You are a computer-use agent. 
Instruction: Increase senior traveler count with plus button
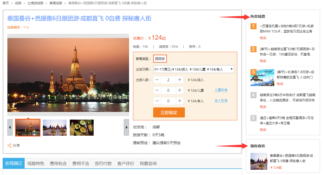[180, 101]
